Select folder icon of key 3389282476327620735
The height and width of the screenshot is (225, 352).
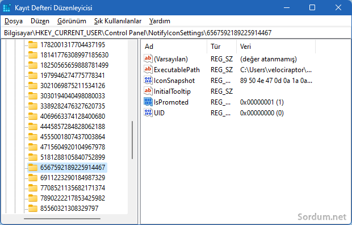click(x=33, y=106)
